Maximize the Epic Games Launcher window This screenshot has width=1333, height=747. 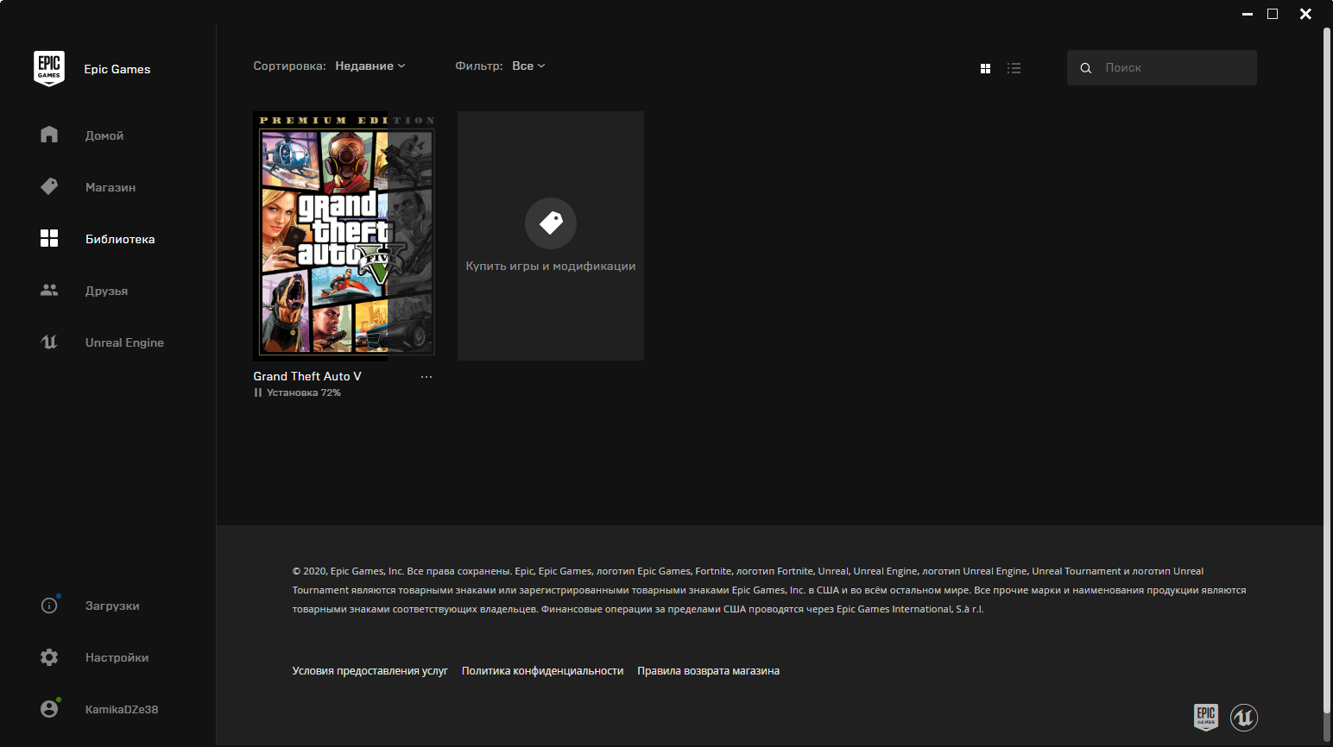1273,14
